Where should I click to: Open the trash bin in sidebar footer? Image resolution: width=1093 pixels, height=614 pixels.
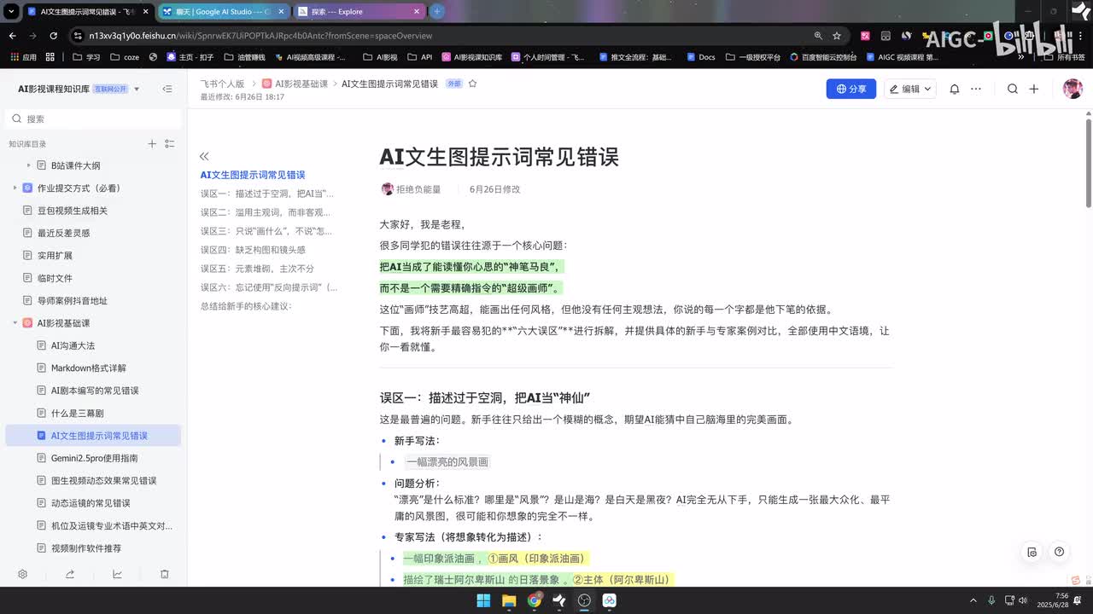165,574
